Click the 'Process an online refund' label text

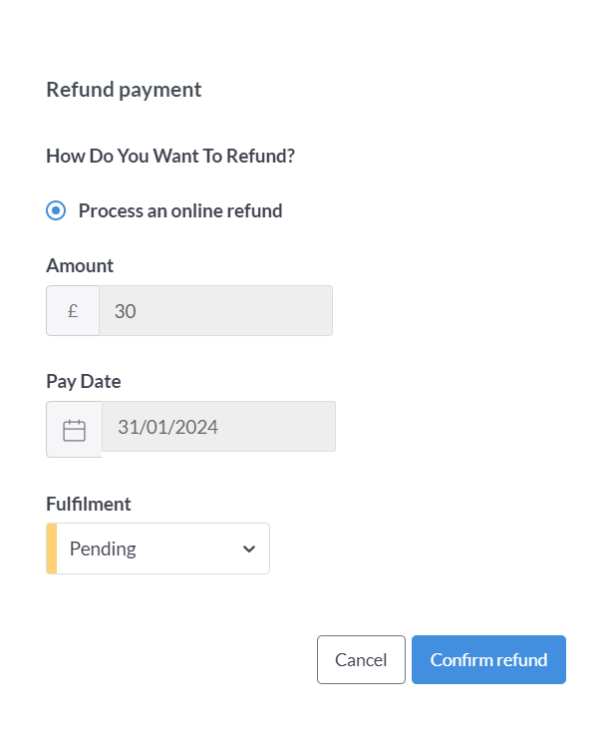(x=180, y=211)
